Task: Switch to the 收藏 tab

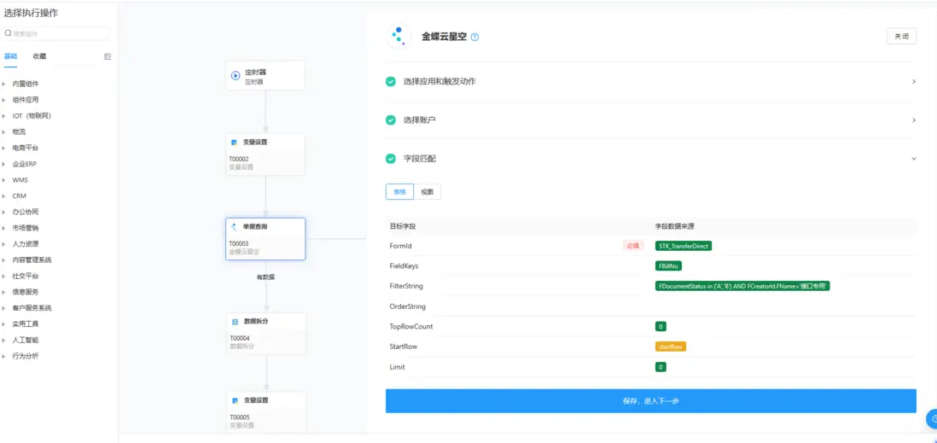Action: (39, 56)
